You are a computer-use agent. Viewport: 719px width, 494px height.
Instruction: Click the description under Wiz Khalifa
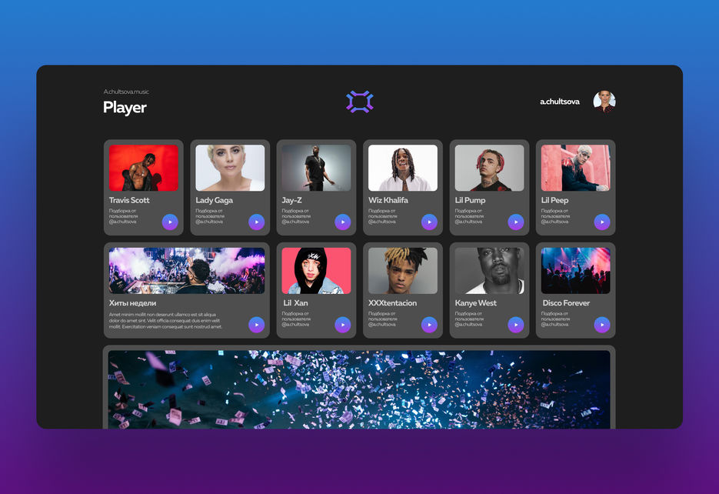[x=383, y=216]
